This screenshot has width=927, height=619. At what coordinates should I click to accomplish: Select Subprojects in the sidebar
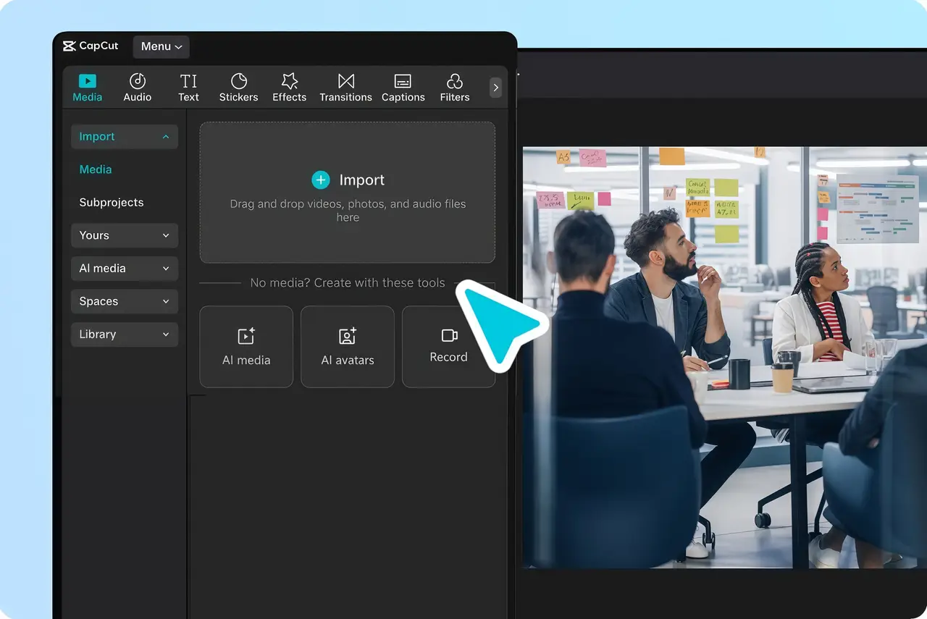pos(112,202)
